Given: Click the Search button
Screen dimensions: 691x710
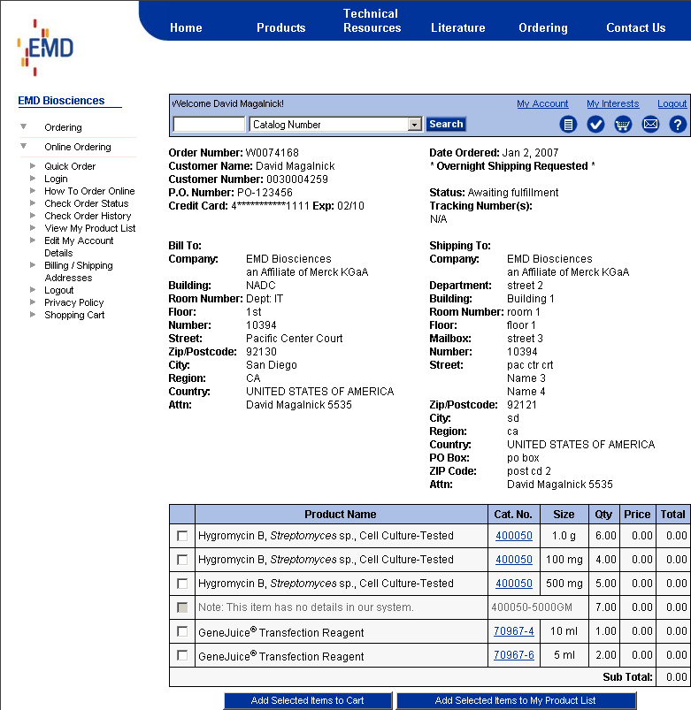Looking at the screenshot, I should (x=446, y=125).
